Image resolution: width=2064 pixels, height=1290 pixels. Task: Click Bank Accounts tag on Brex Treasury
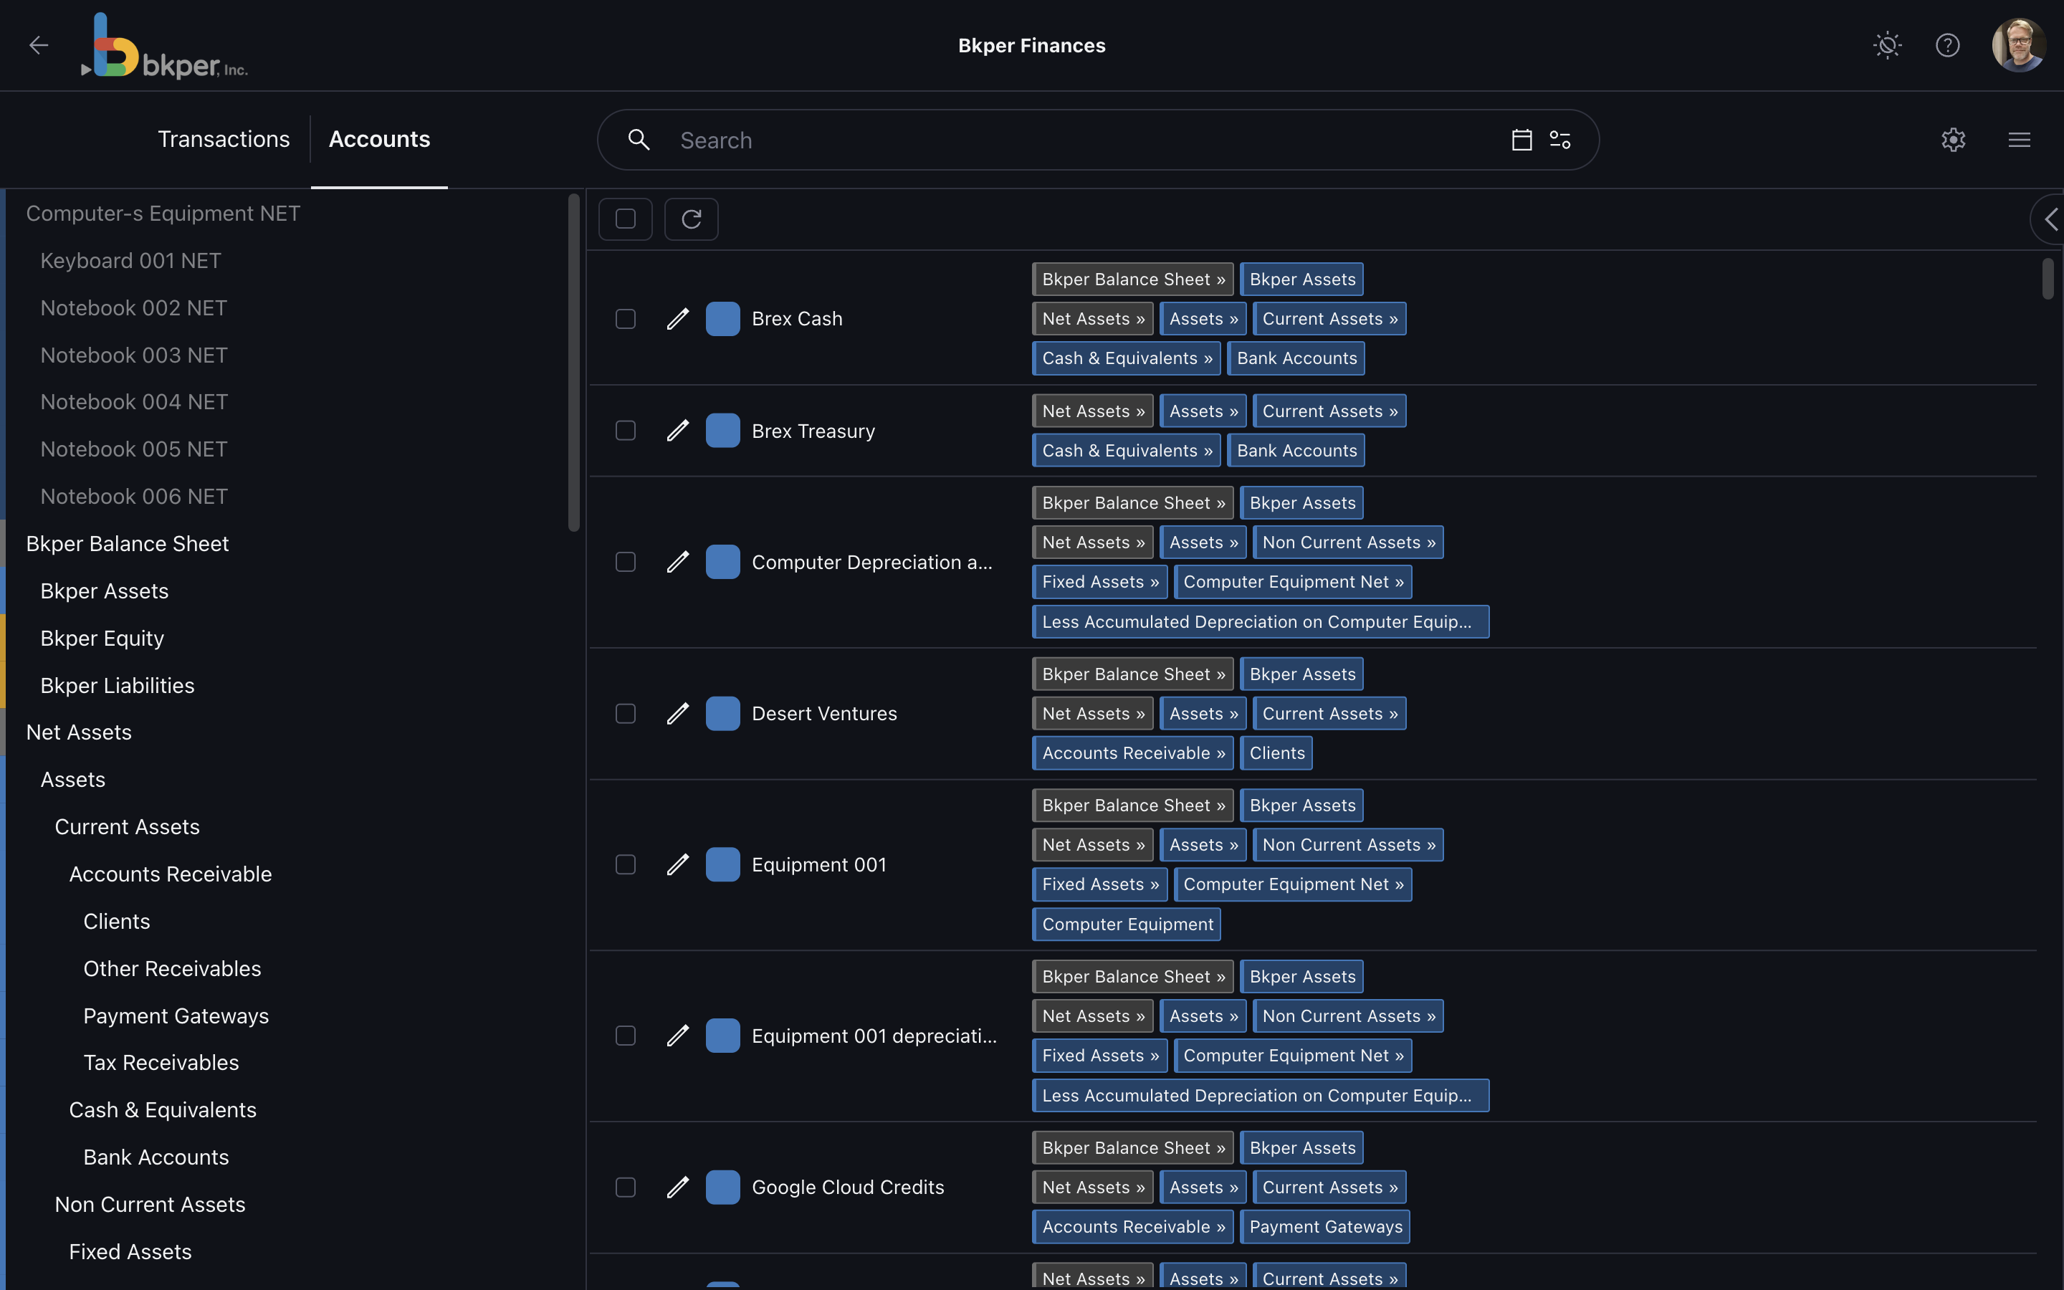(1296, 451)
